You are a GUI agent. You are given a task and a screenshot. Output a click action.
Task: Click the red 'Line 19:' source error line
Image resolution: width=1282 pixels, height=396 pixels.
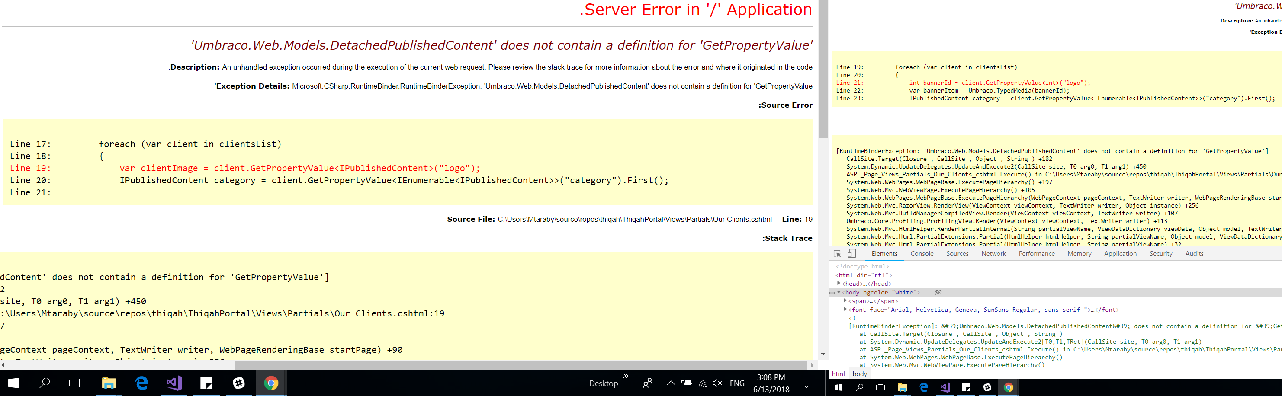(x=245, y=168)
